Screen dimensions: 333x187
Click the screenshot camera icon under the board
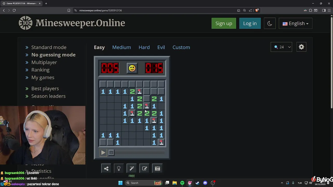(157, 169)
